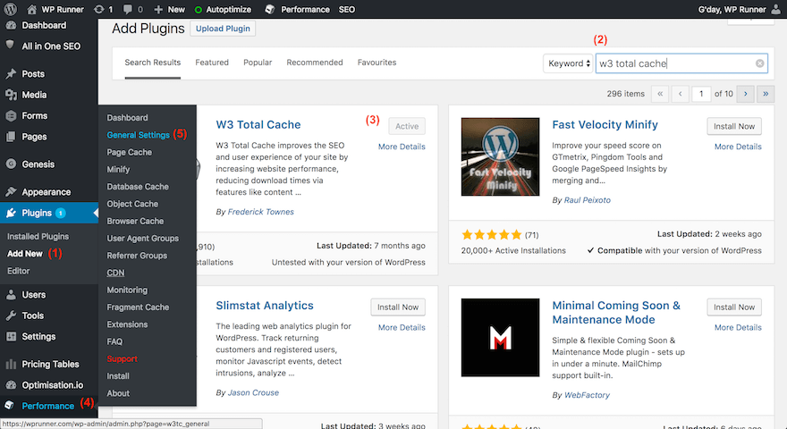Image resolution: width=787 pixels, height=429 pixels.
Task: Open the W3 Total Cache title link
Action: pos(258,125)
